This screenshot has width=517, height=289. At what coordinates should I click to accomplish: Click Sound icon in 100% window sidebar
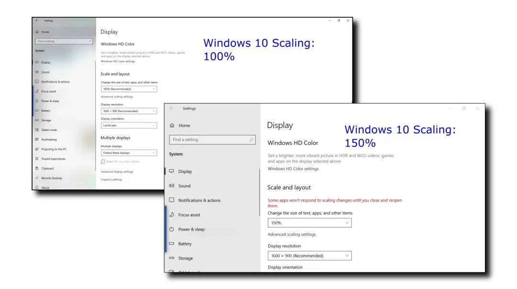[37, 72]
